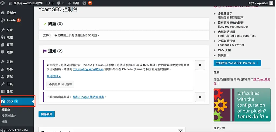Follow the 立刻註冊 link
This screenshot has height=132, width=276.
click(54, 76)
